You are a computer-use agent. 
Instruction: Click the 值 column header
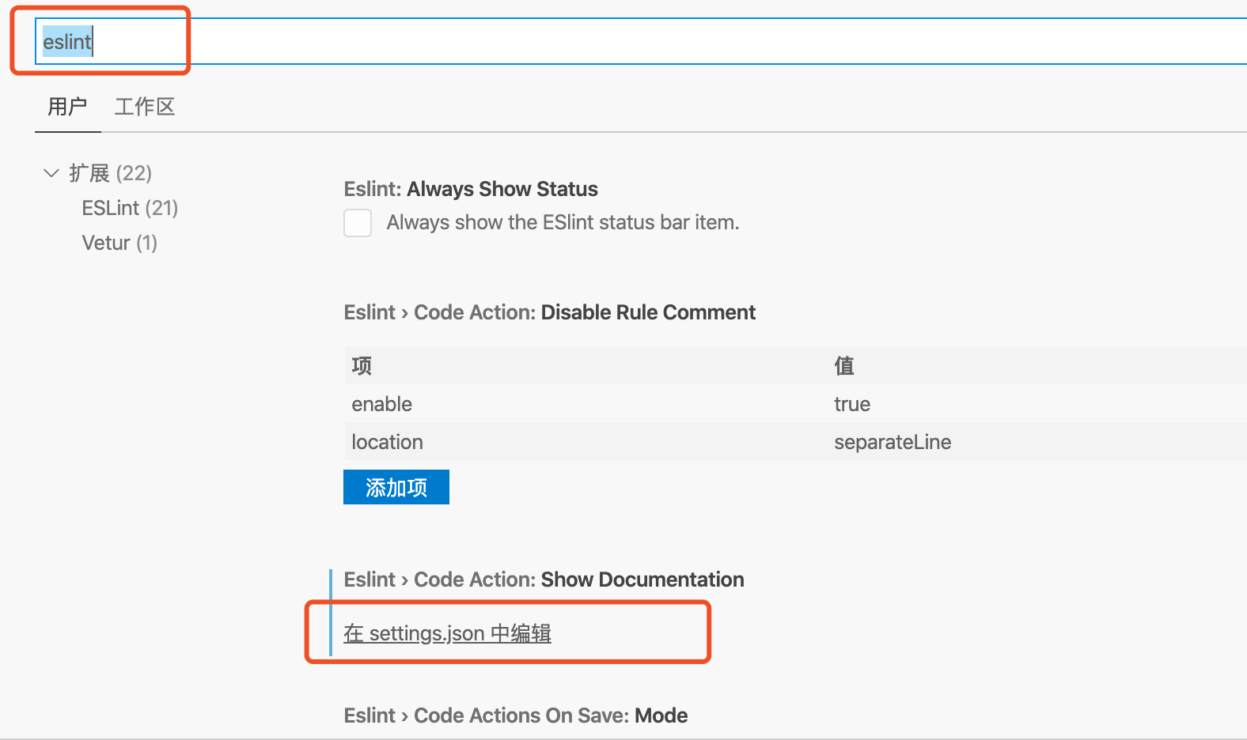(844, 365)
